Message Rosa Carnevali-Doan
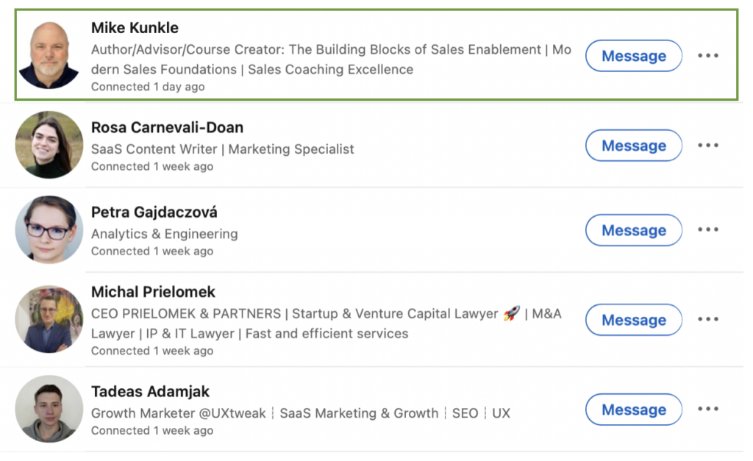 tap(633, 146)
